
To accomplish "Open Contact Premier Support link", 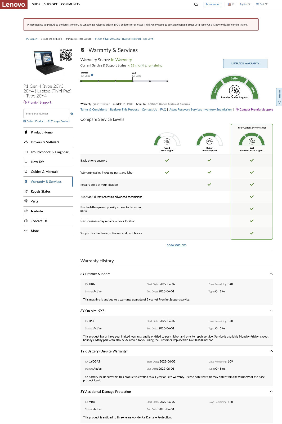I will point(254,109).
